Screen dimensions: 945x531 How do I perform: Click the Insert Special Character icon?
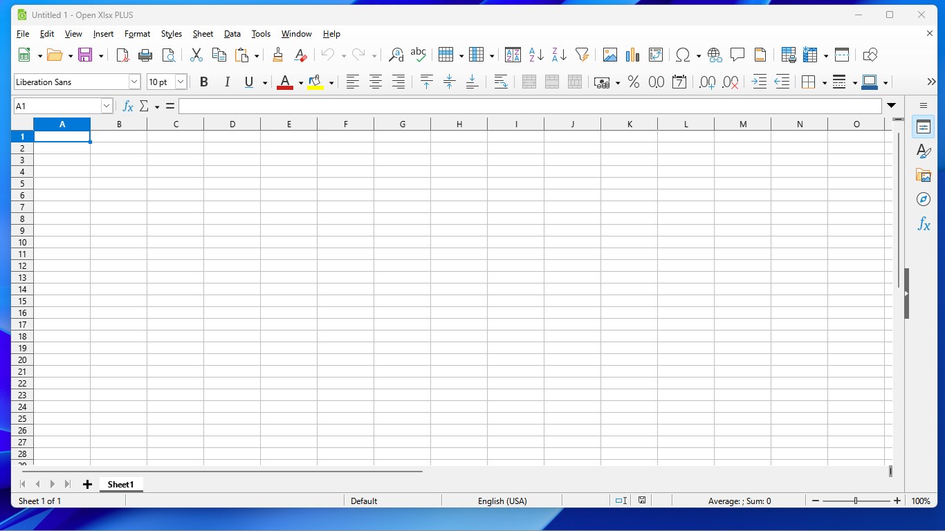(x=683, y=55)
